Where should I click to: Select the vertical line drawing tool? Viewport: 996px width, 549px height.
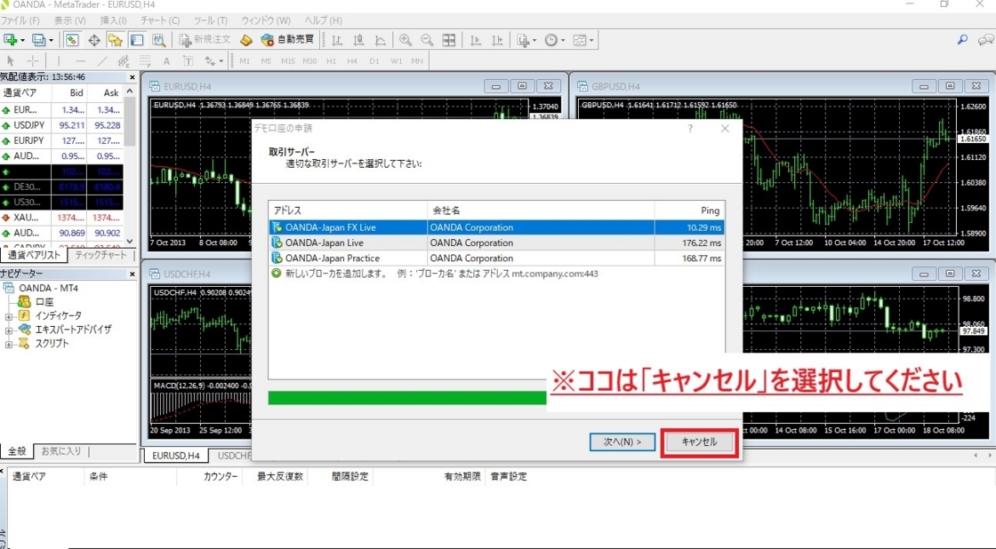59,61
